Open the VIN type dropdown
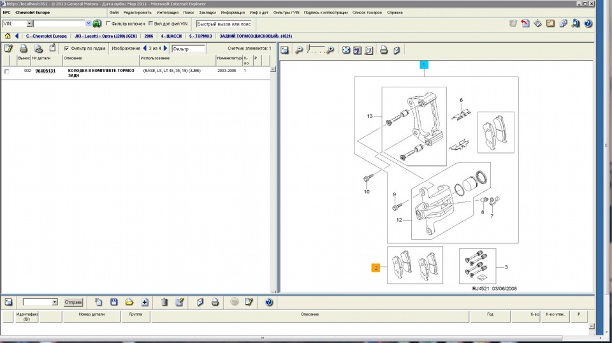The height and width of the screenshot is (343, 612). point(29,24)
